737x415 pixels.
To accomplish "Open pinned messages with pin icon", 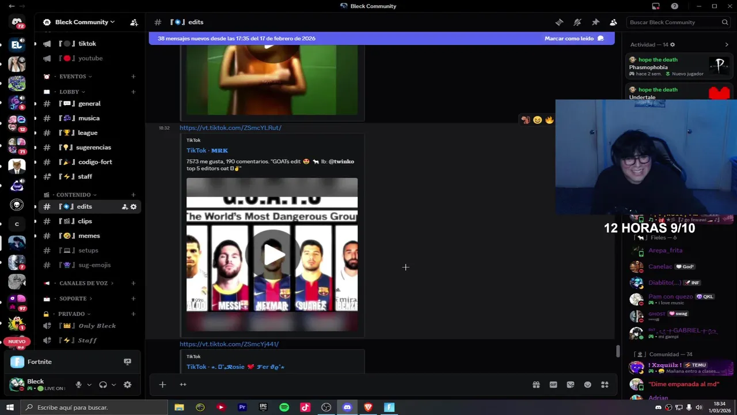I will click(595, 22).
